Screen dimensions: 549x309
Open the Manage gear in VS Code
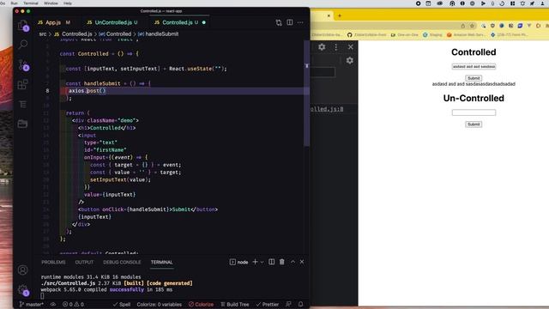click(x=23, y=290)
